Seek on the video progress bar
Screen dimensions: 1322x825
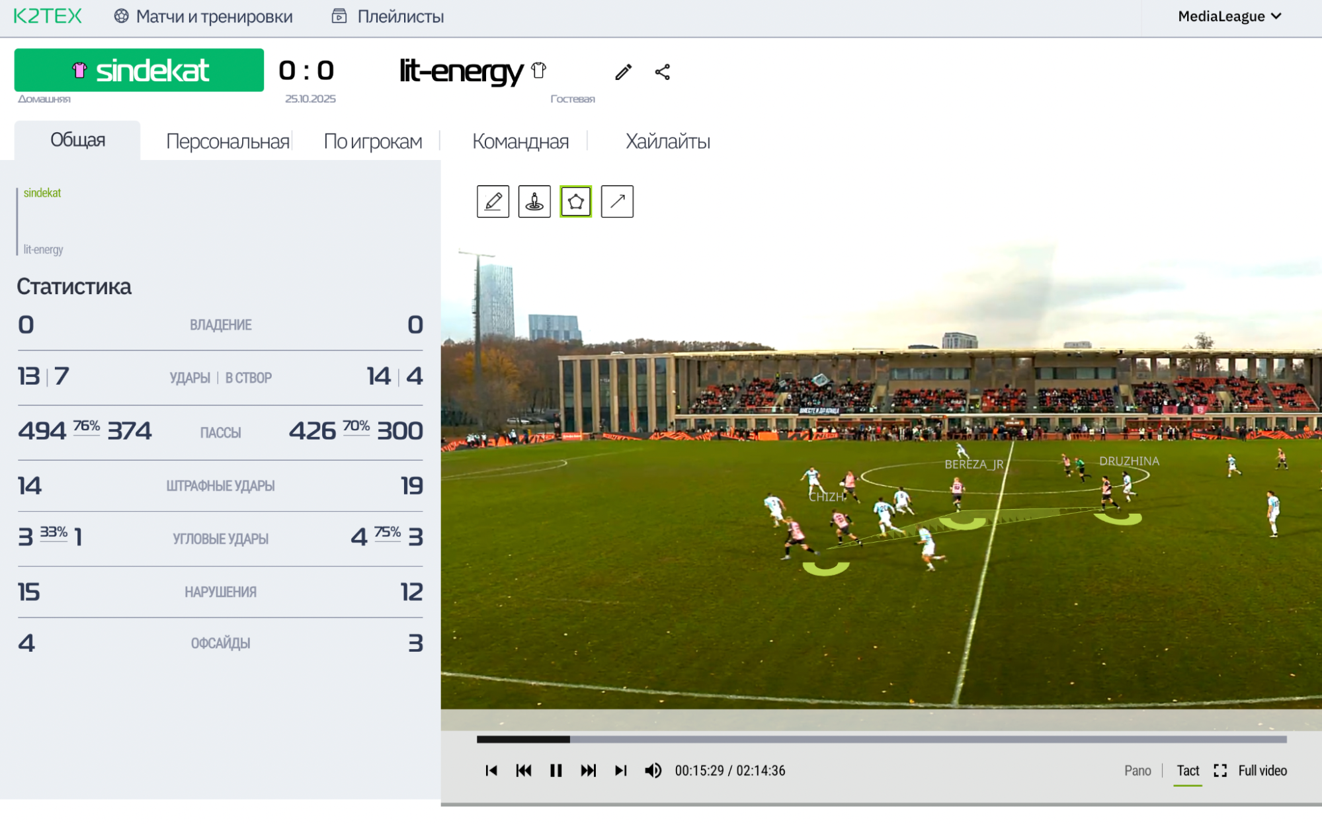point(881,739)
